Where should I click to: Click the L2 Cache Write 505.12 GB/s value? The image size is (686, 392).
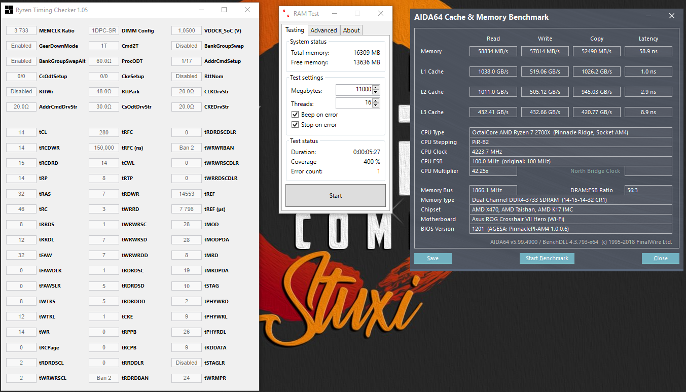point(545,92)
